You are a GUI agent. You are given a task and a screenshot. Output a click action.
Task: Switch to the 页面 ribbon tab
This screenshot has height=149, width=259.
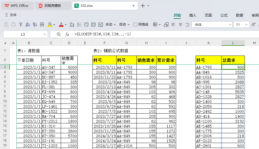208,15
